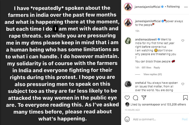Reply to andiemacdowell's comment
Viewport: 189px width, 125px height.
point(157,68)
